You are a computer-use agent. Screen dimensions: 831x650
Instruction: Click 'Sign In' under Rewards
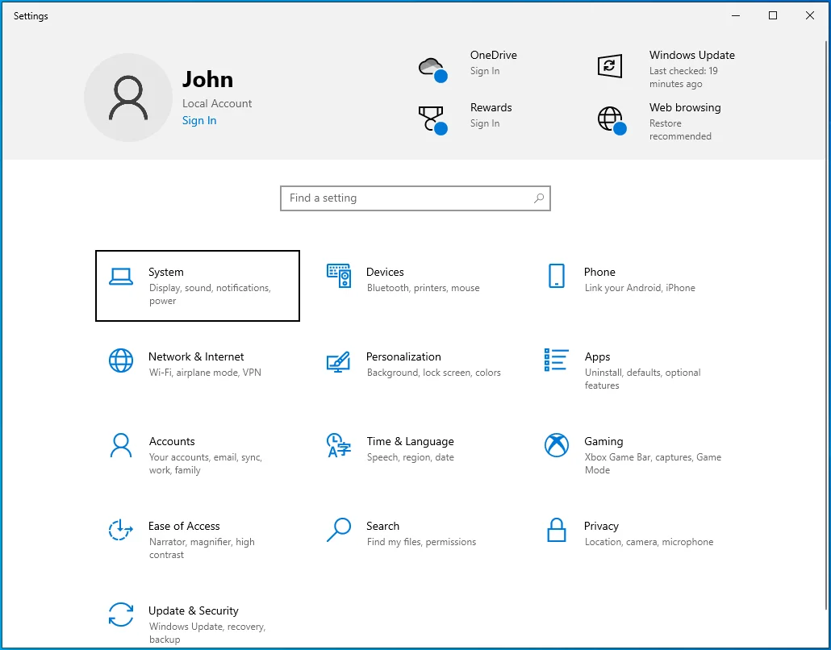point(485,123)
